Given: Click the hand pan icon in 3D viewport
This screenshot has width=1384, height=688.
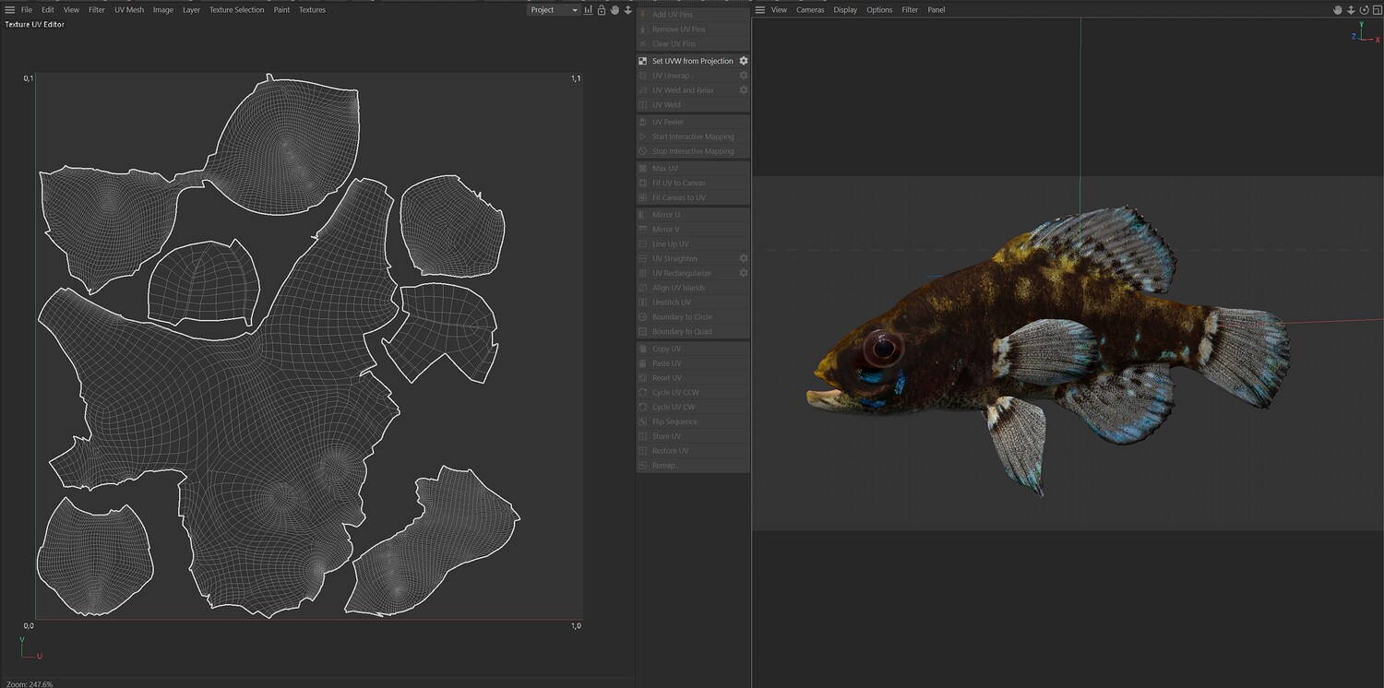Looking at the screenshot, I should [x=1337, y=10].
